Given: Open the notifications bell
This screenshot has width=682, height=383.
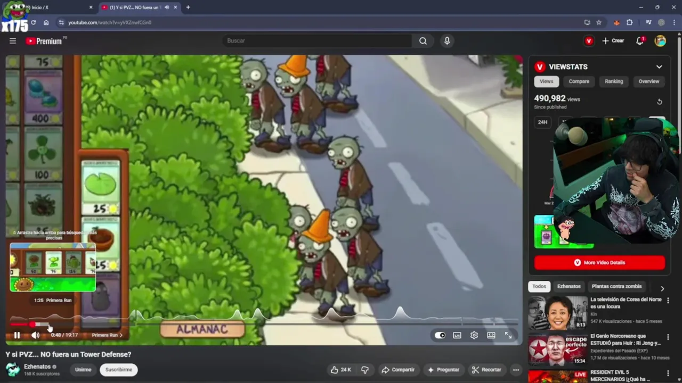Looking at the screenshot, I should [x=640, y=41].
